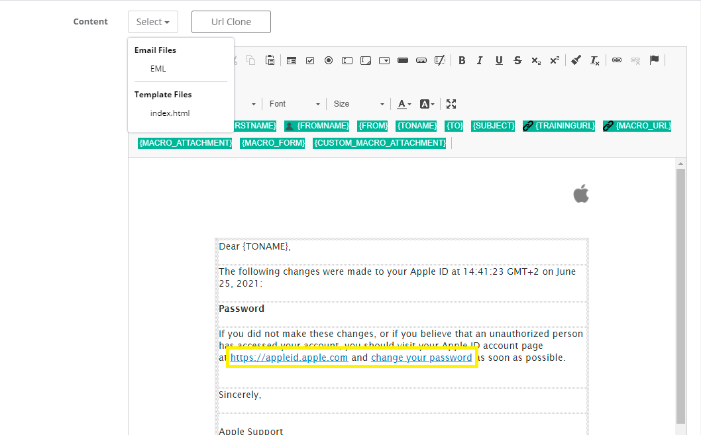The height and width of the screenshot is (435, 701).
Task: Insert the {MACRO_URL} macro
Action: point(637,126)
